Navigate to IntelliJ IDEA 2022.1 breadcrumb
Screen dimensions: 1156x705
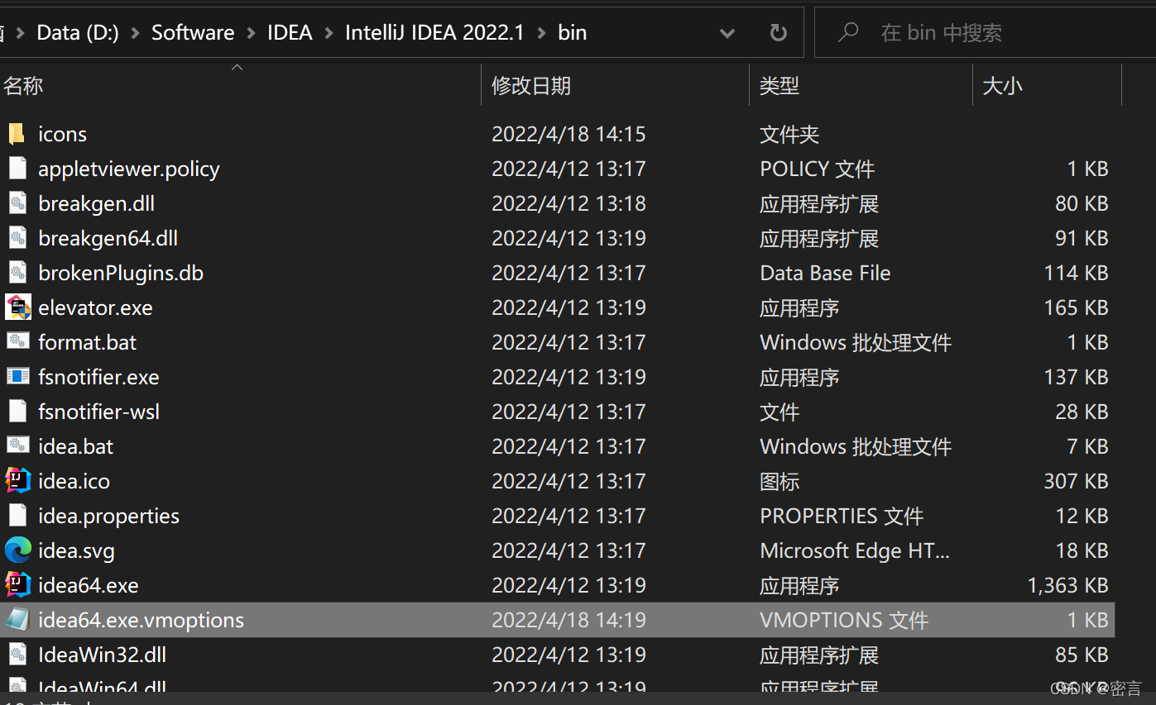[x=434, y=32]
